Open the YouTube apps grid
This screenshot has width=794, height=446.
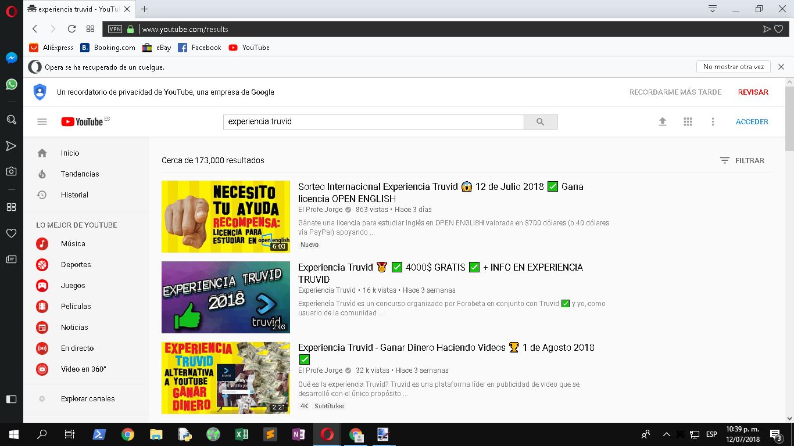click(688, 122)
